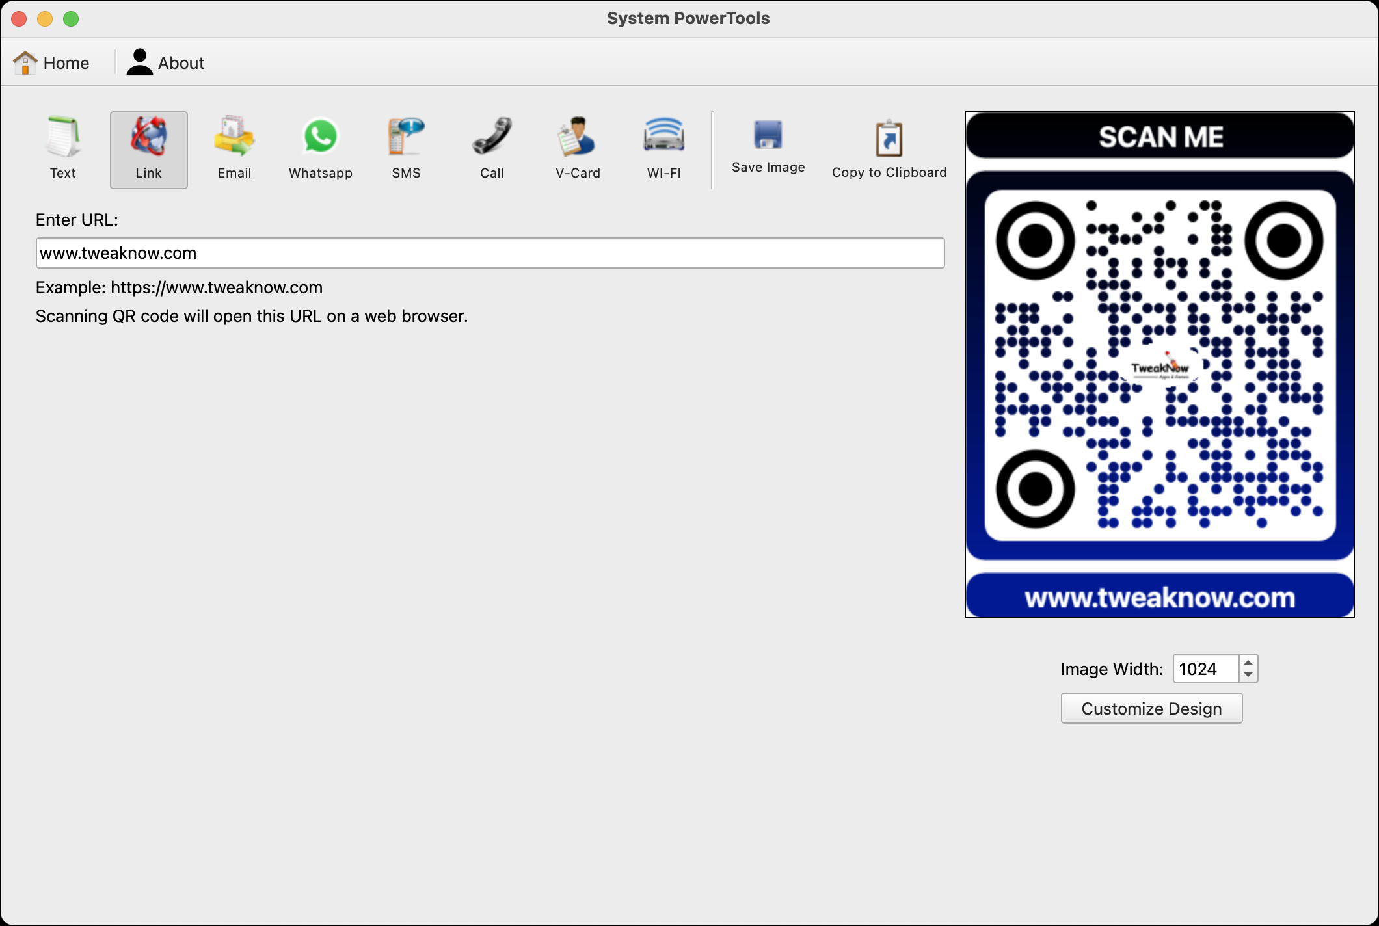Screen dimensions: 1379x926
Task: Pick the SMS QR code type
Action: pos(406,150)
